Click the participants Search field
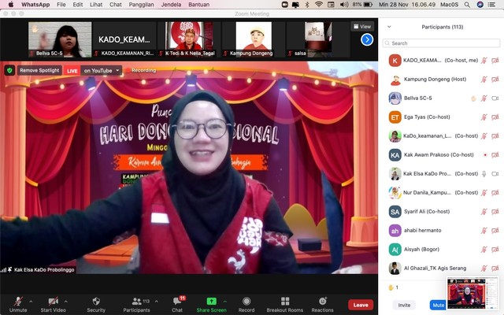Screen dimensions: 504x315 click(x=441, y=43)
